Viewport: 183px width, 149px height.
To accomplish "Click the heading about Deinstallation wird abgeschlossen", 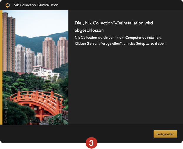I will pos(114,26).
